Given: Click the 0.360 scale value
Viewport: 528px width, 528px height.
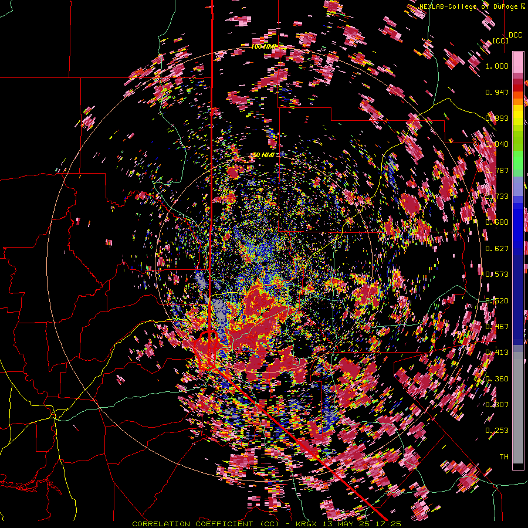Looking at the screenshot, I should pos(497,379).
